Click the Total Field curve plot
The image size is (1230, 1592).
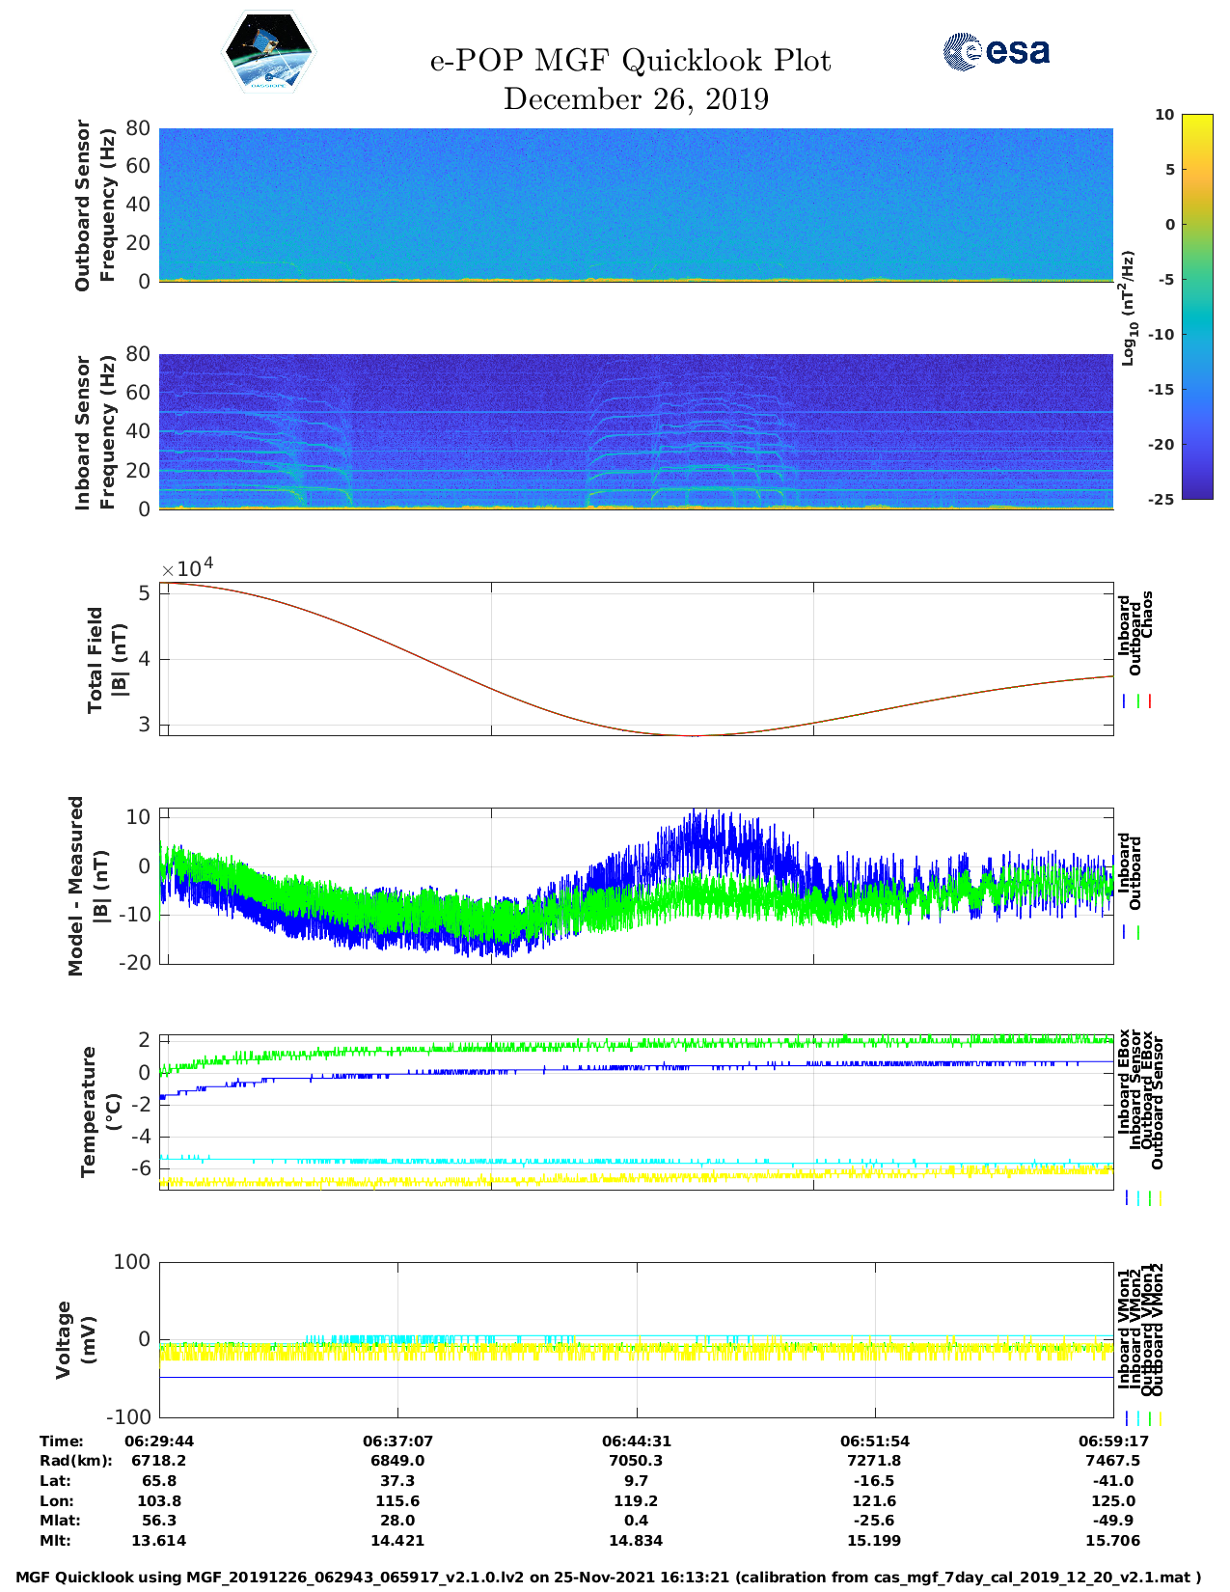[x=636, y=659]
